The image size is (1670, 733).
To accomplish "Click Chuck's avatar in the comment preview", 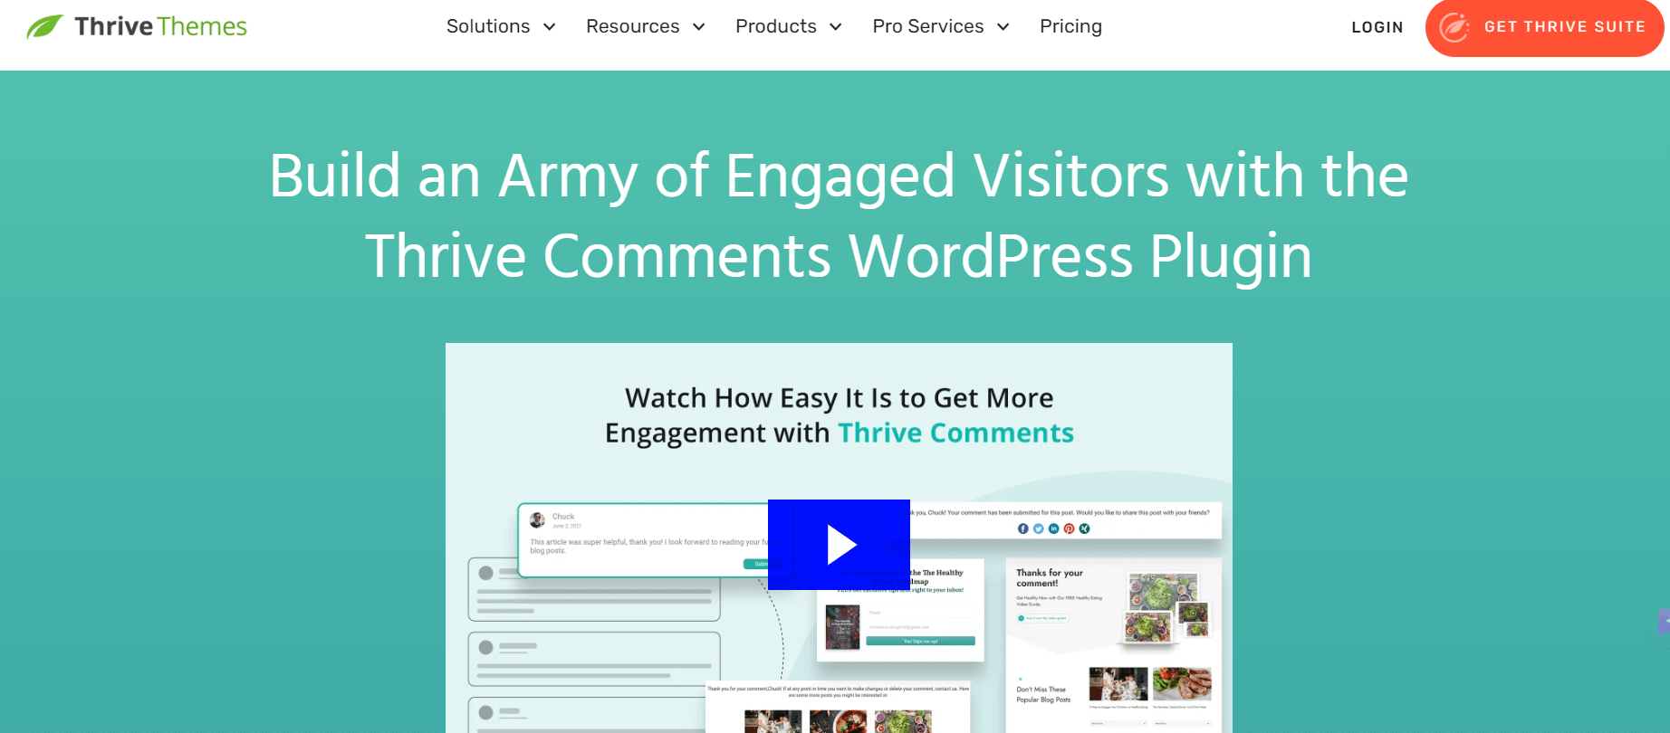I will [537, 519].
